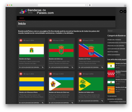Click the red grid icon on Valderrubio card

80,74
